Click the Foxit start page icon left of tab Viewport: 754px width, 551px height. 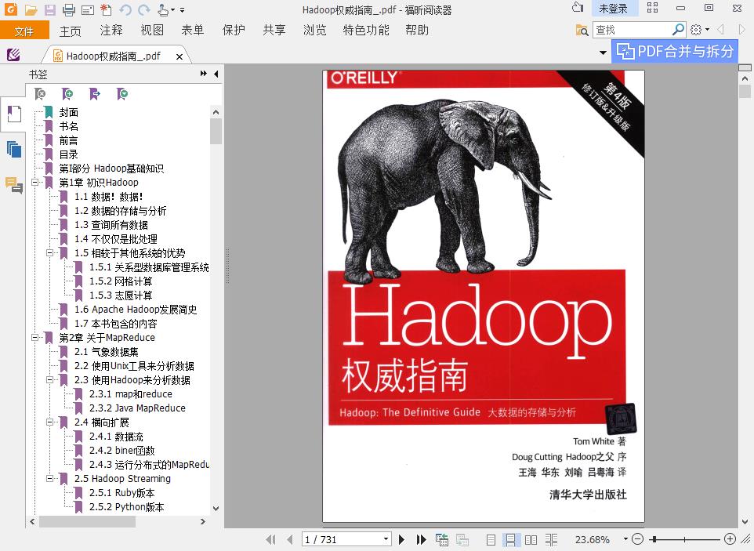[13, 55]
